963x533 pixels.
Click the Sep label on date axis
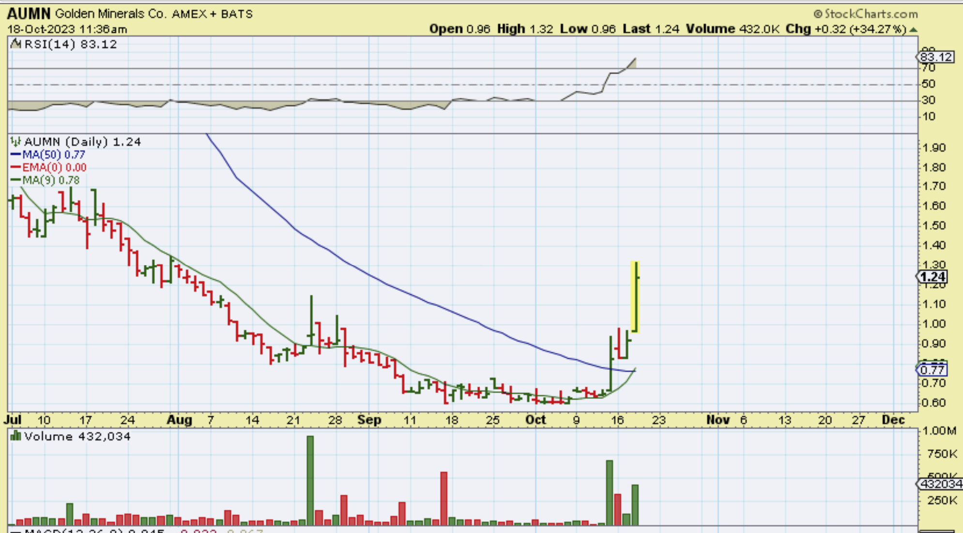(369, 420)
